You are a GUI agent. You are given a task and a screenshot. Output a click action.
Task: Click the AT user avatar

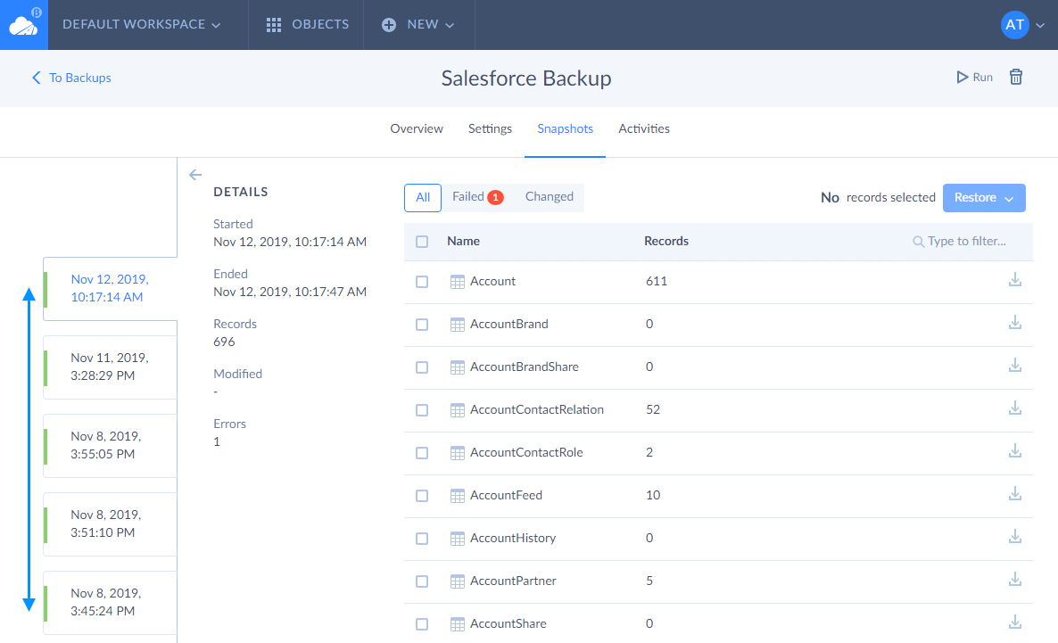click(x=1014, y=25)
